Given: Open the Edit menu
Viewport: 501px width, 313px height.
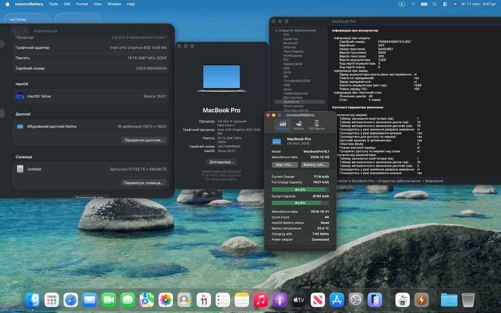Looking at the screenshot, I should [67, 4].
